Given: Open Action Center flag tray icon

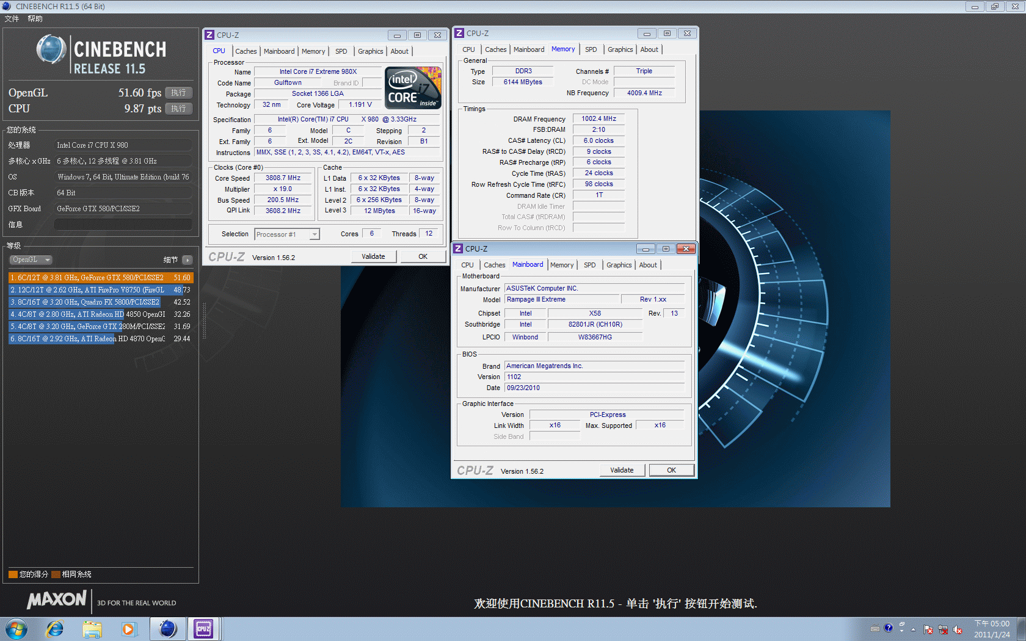Looking at the screenshot, I should pyautogui.click(x=928, y=629).
